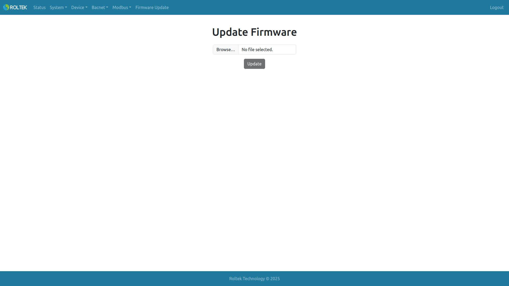Click 'Roltek Technology © 2025' footer text
Image resolution: width=509 pixels, height=286 pixels.
(254, 279)
